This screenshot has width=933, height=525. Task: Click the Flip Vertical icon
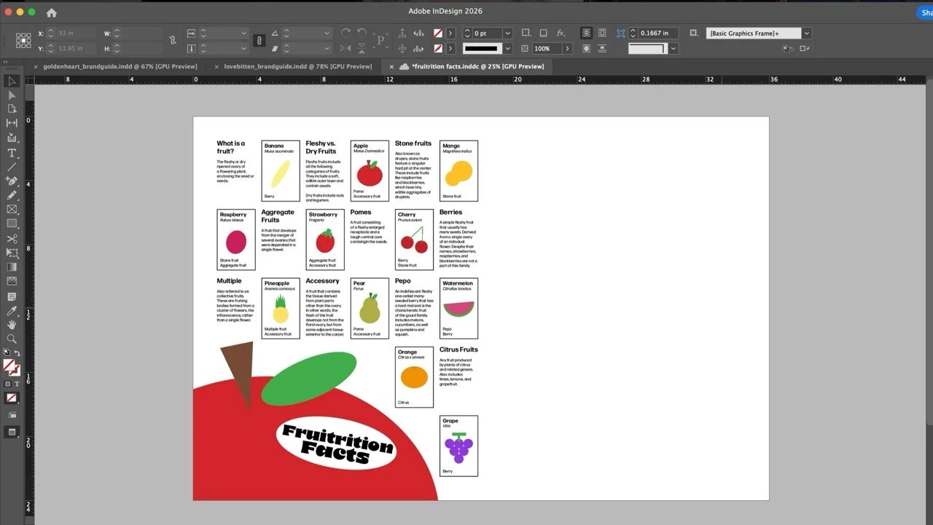362,49
